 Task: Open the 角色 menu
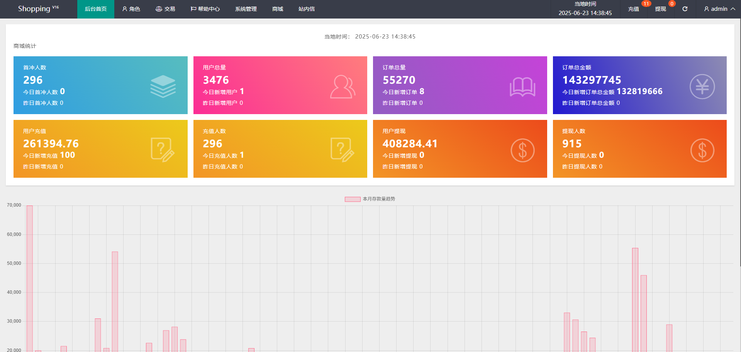click(131, 9)
